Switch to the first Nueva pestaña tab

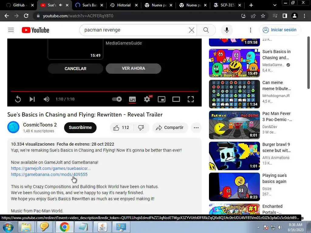[x=159, y=5]
